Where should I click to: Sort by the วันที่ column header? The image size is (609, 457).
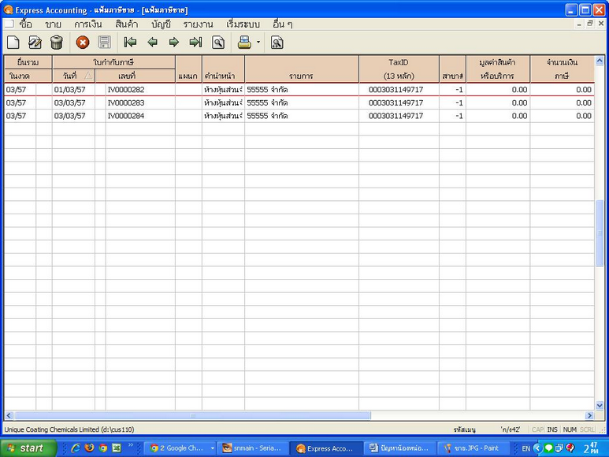[73, 76]
